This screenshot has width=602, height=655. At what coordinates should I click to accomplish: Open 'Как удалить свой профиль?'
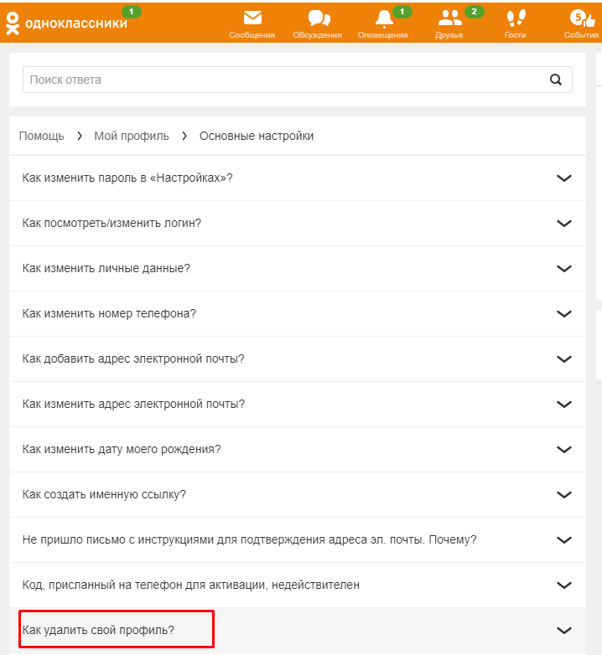tap(98, 630)
